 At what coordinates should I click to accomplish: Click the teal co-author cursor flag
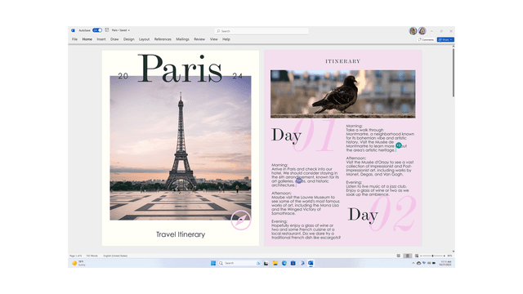pos(399,145)
